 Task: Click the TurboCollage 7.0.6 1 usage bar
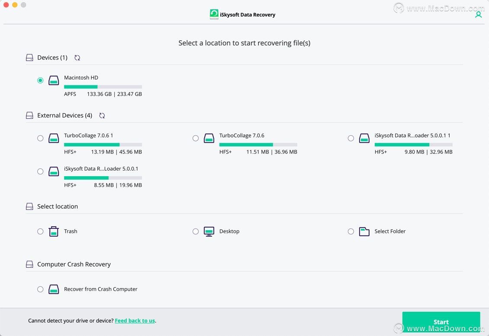pyautogui.click(x=103, y=145)
